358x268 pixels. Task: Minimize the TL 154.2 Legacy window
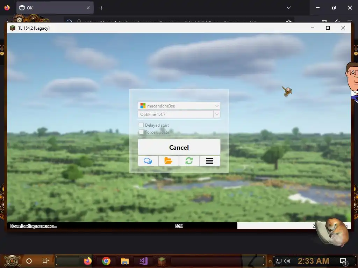(313, 28)
